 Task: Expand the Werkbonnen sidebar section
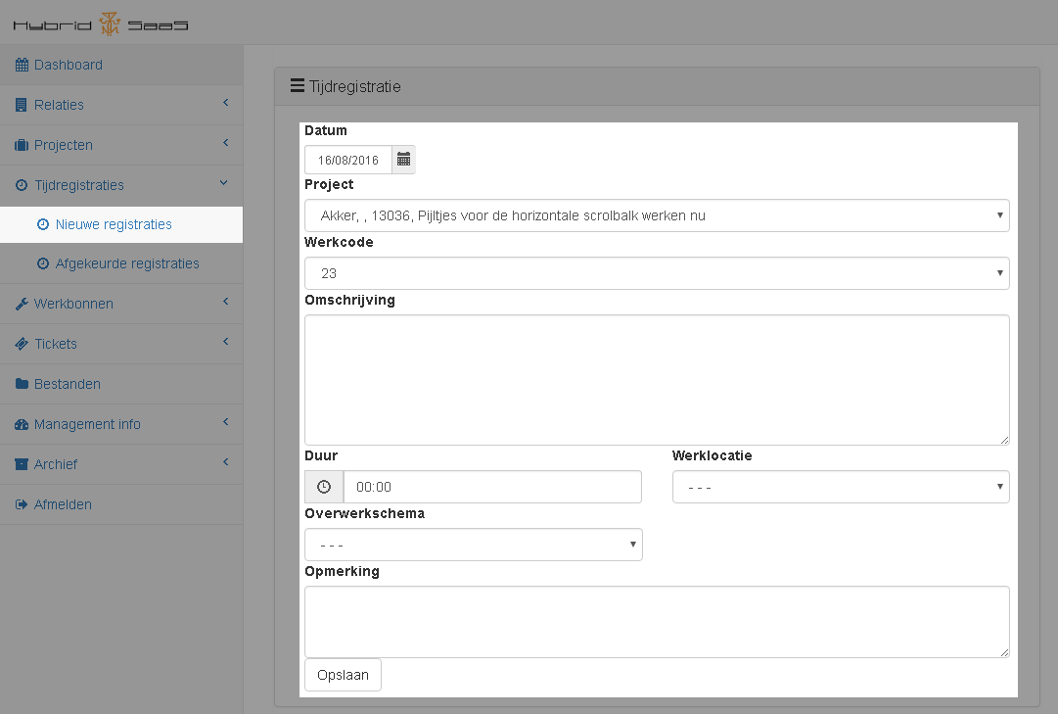121,304
